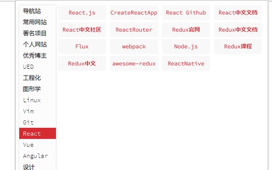Click the highlighted React category
Viewport: 272px width, 170px height.
pyautogui.click(x=37, y=133)
